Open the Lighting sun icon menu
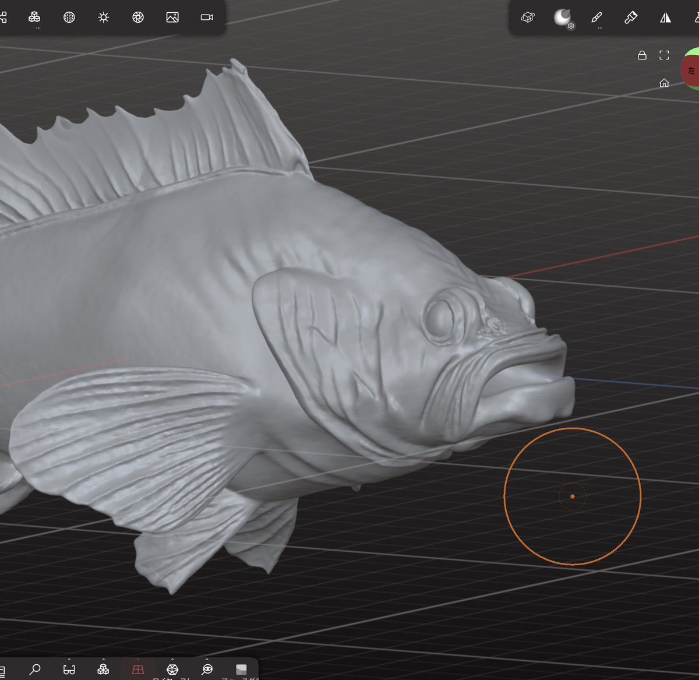This screenshot has width=699, height=680. [x=104, y=17]
